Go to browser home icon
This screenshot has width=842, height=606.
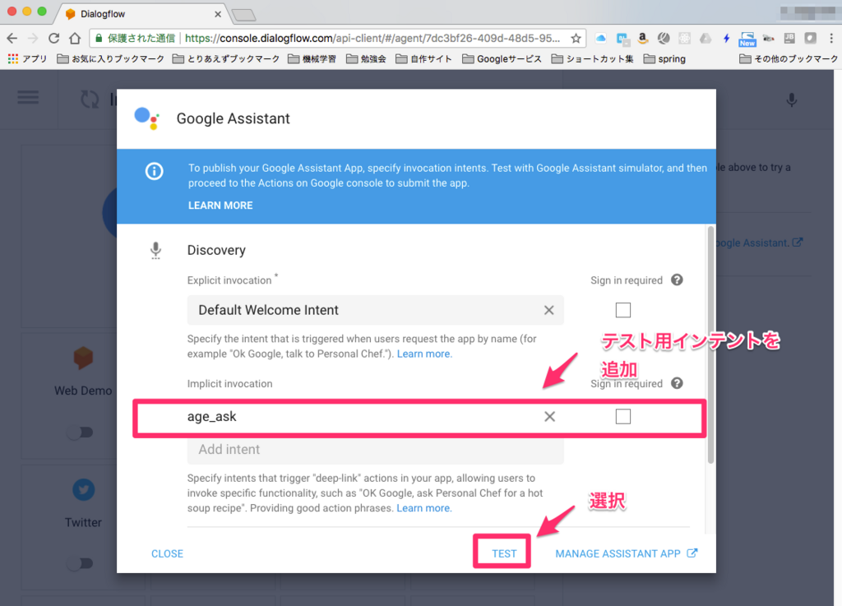75,38
